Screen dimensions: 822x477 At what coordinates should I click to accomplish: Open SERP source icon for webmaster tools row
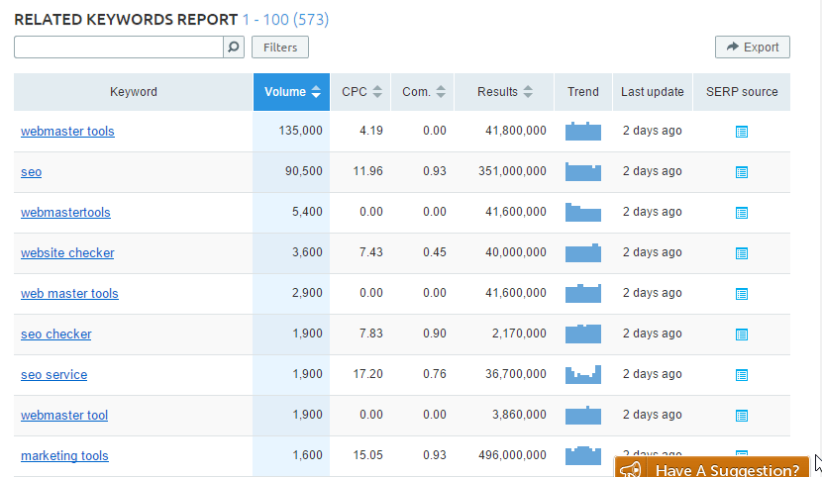click(741, 132)
